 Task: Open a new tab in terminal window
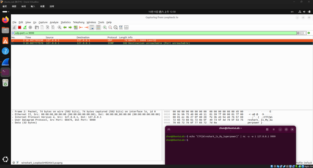[169, 130]
